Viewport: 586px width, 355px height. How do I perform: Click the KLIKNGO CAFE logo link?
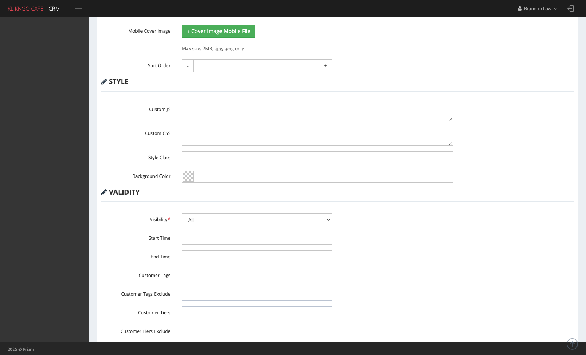coord(25,9)
